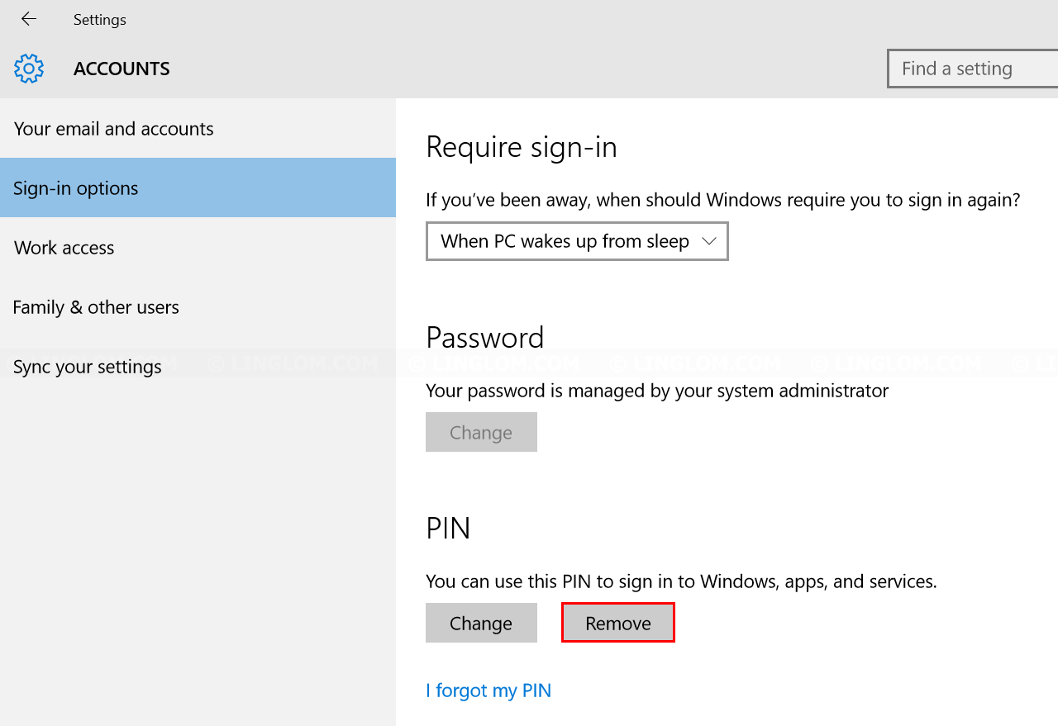The width and height of the screenshot is (1058, 726).
Task: Click the Change button under PIN
Action: [481, 623]
